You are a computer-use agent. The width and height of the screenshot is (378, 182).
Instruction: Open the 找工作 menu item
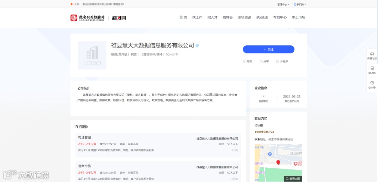coord(197,17)
